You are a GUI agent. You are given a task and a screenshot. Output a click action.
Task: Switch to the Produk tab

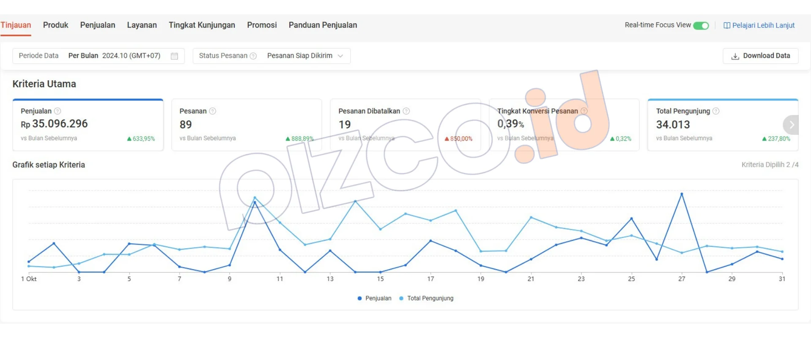[55, 25]
